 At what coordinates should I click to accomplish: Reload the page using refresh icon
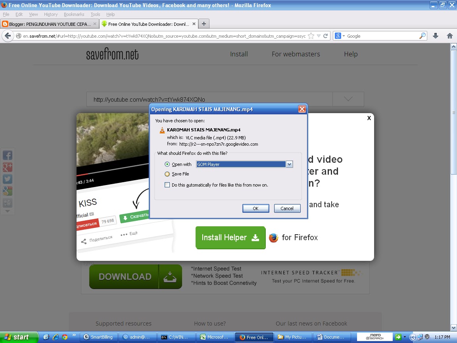[326, 36]
